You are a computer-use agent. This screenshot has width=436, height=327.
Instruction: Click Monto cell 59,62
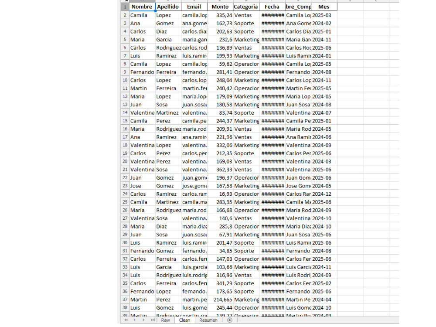pos(220,64)
